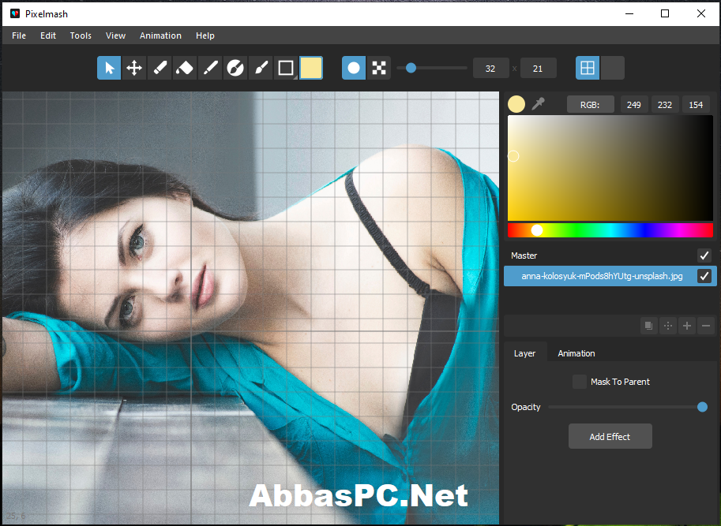Toggle visibility of anna-kolosyuk jpg layer
Screen dimensions: 721x526
[704, 276]
